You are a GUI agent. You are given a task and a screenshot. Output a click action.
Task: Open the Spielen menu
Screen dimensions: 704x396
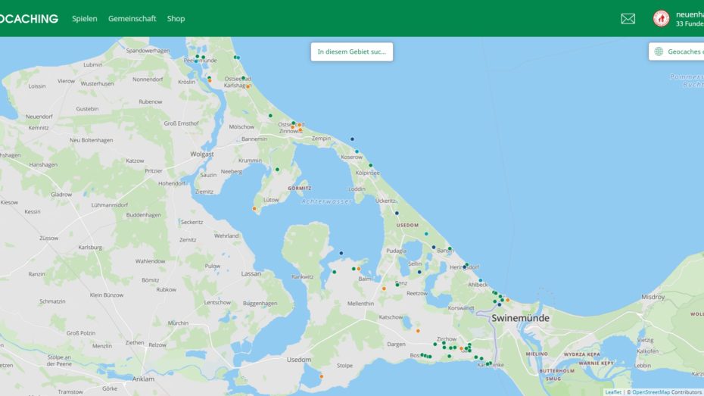(85, 18)
